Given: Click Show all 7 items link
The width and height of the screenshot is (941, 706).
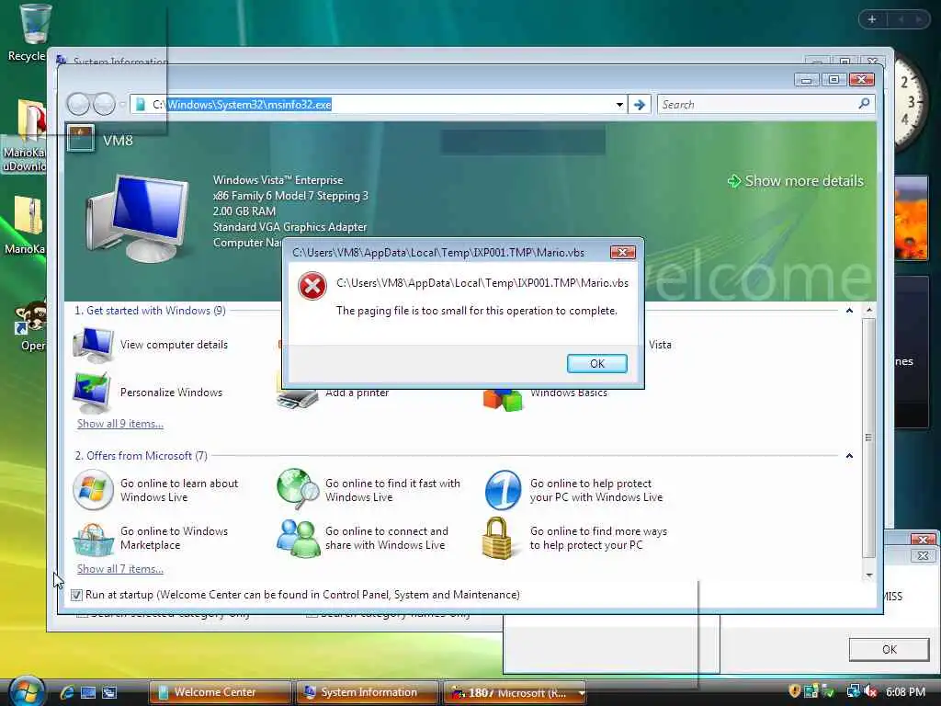Looking at the screenshot, I should tap(120, 568).
